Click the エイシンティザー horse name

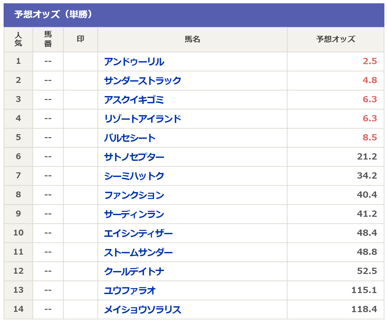(x=138, y=233)
